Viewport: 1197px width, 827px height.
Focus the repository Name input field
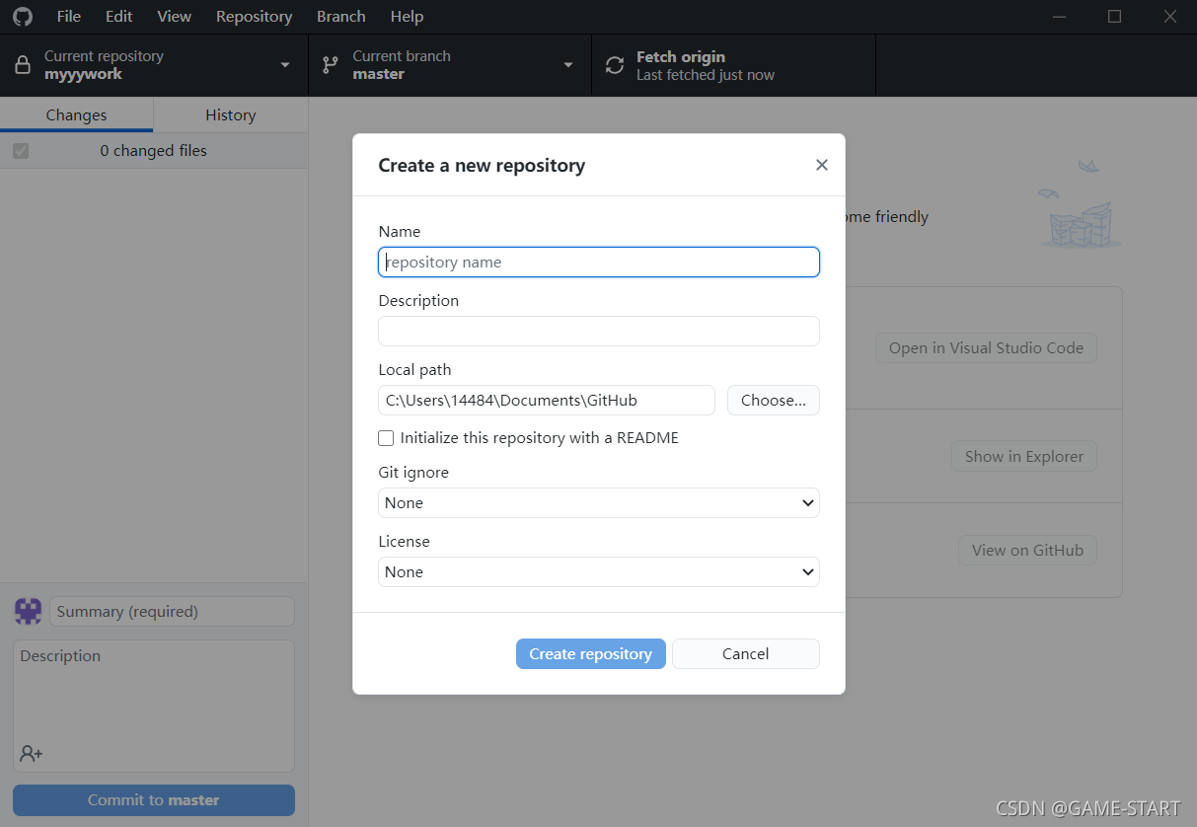coord(599,262)
